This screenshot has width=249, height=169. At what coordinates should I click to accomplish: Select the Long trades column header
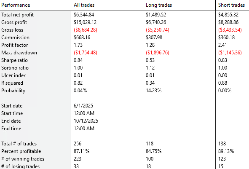[159, 5]
